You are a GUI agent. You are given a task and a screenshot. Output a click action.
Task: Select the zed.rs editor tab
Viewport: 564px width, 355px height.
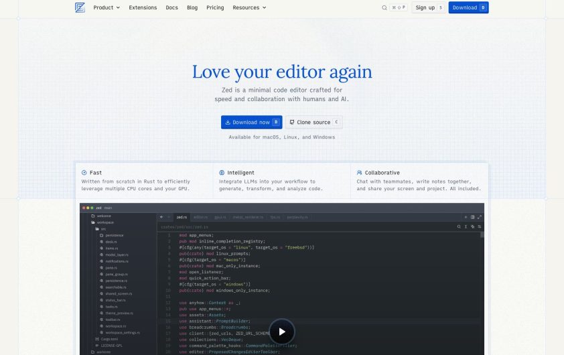click(x=182, y=217)
